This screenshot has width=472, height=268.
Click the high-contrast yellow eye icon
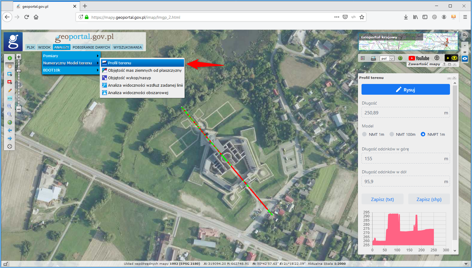pyautogui.click(x=454, y=58)
